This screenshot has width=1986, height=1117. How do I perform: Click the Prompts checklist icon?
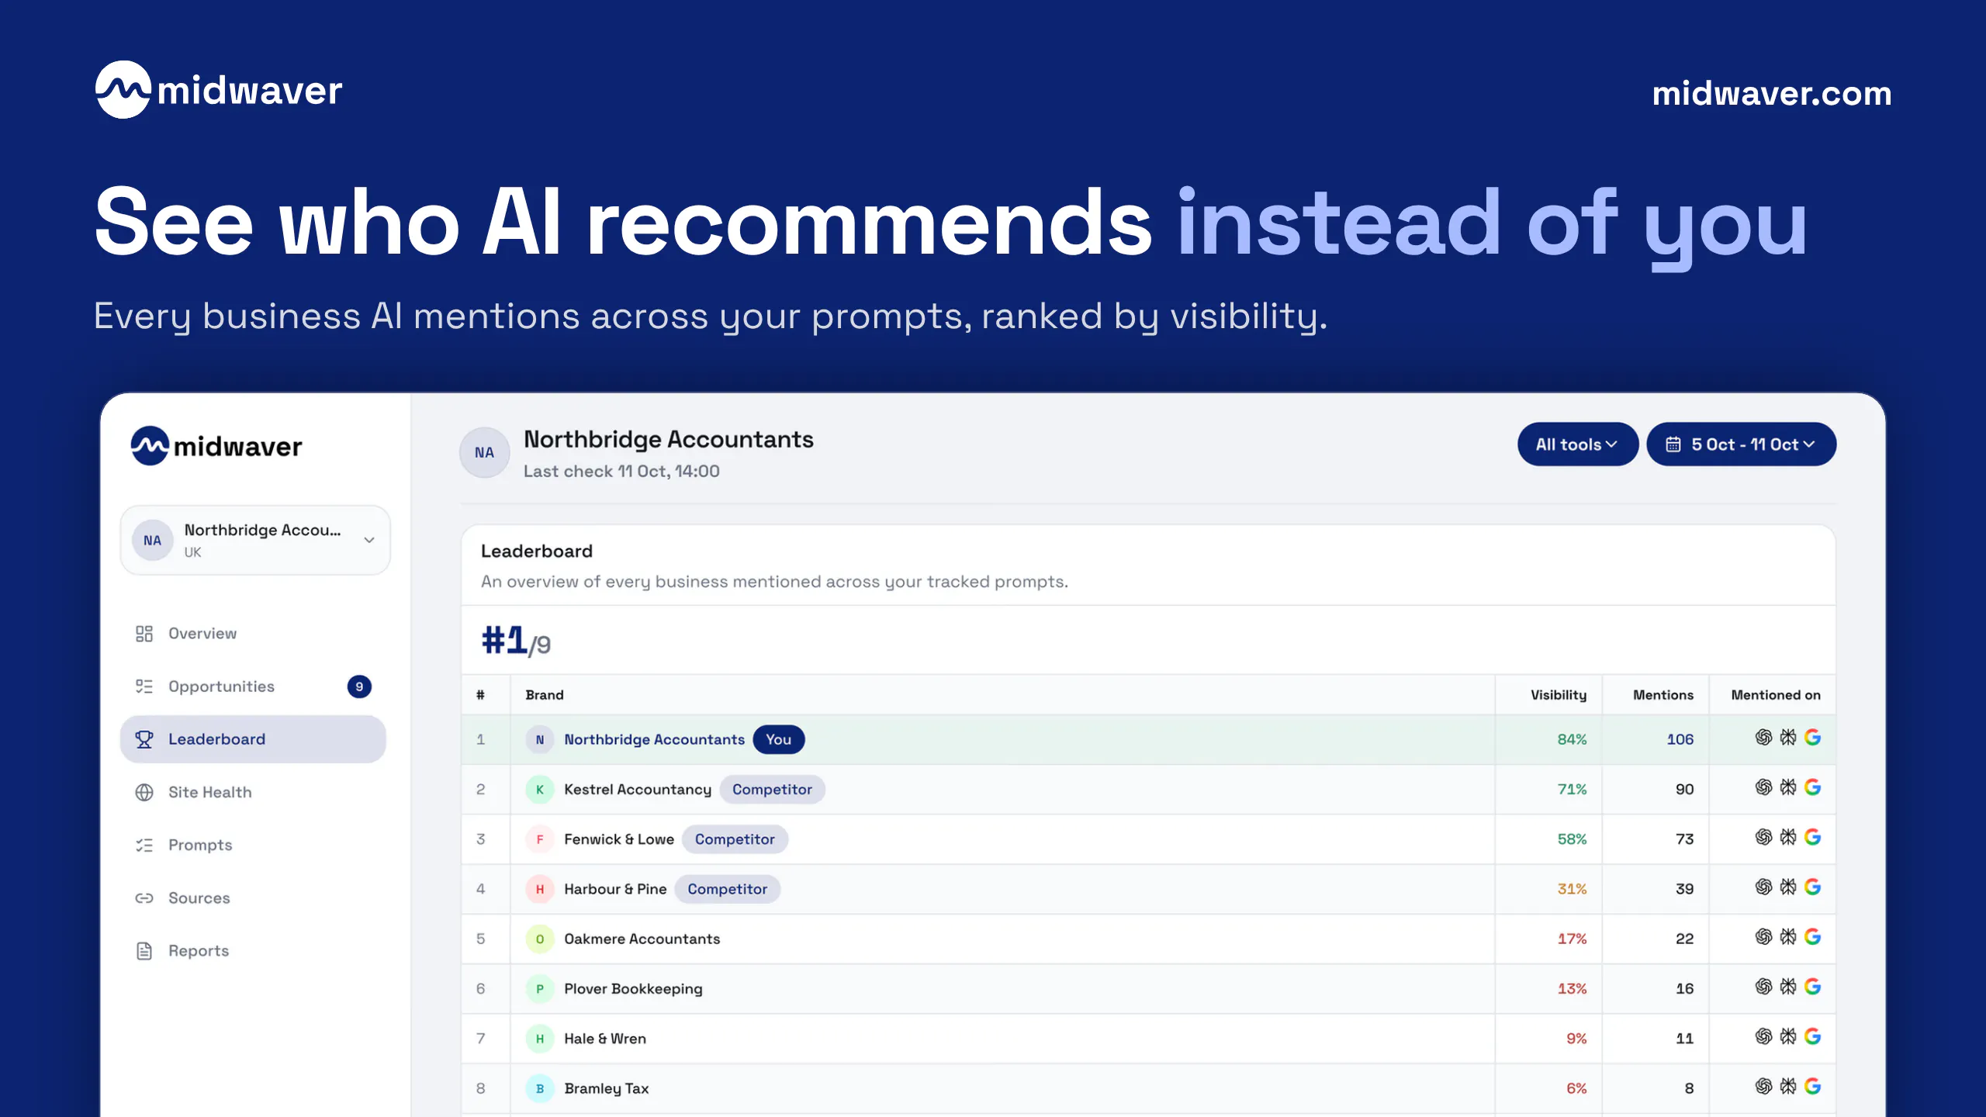[144, 845]
